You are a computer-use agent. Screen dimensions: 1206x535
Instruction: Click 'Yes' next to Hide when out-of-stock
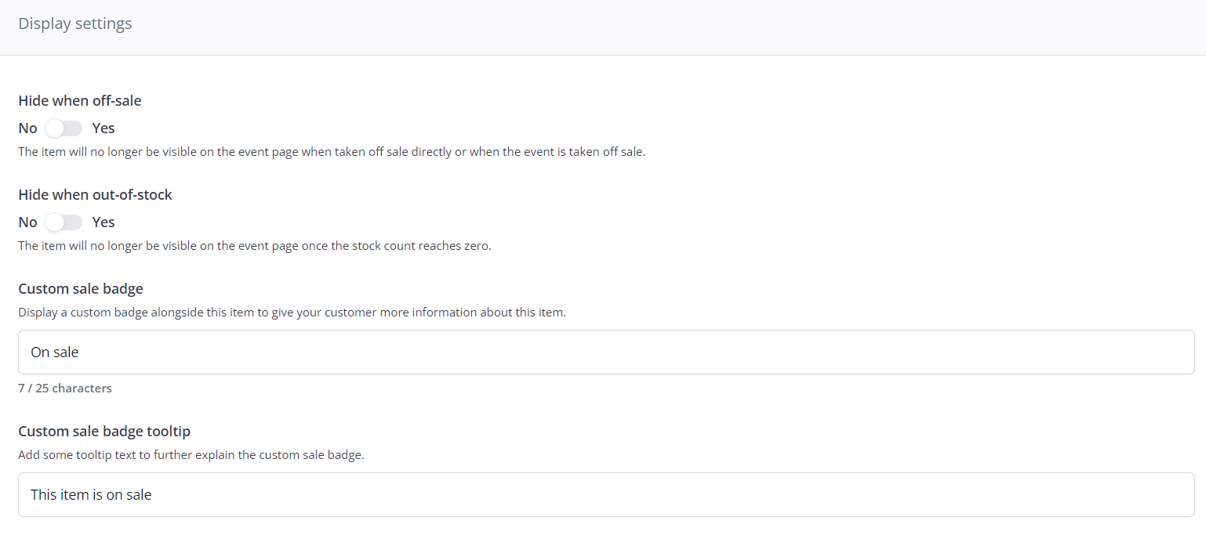[104, 222]
